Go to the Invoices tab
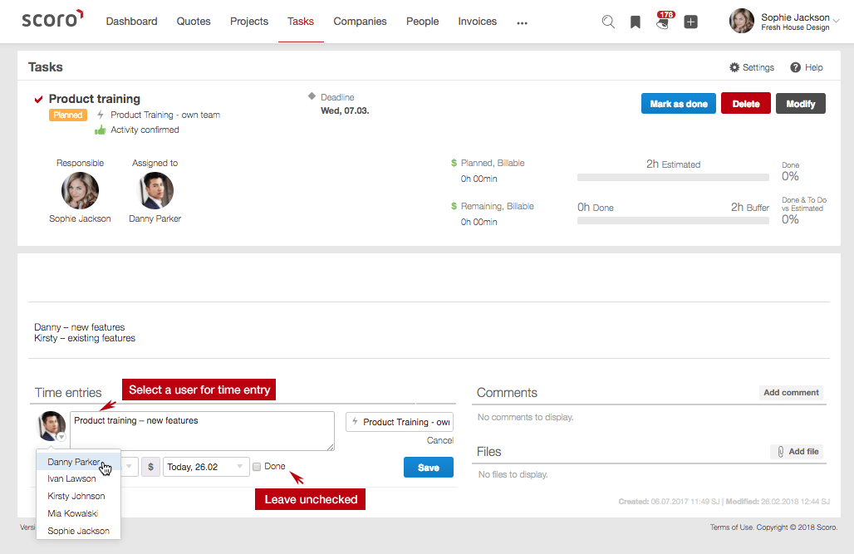 477,22
